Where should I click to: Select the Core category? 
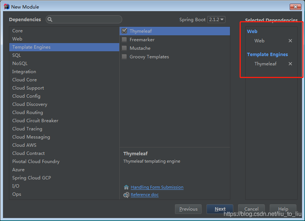coord(64,31)
